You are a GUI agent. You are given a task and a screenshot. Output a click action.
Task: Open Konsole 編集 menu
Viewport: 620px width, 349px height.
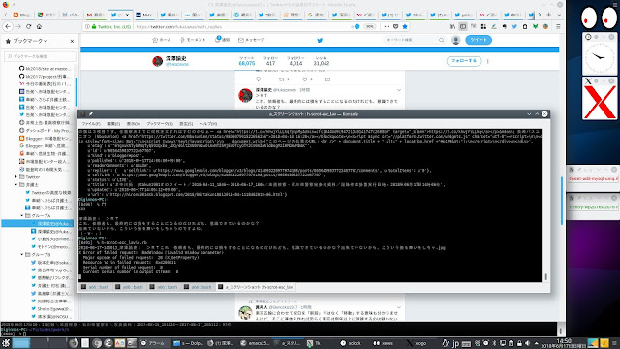click(x=113, y=124)
